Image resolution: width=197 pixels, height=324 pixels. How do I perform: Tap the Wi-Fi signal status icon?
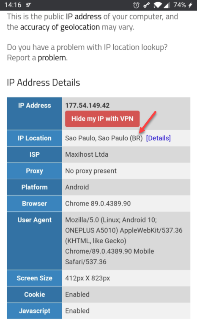point(158,5)
